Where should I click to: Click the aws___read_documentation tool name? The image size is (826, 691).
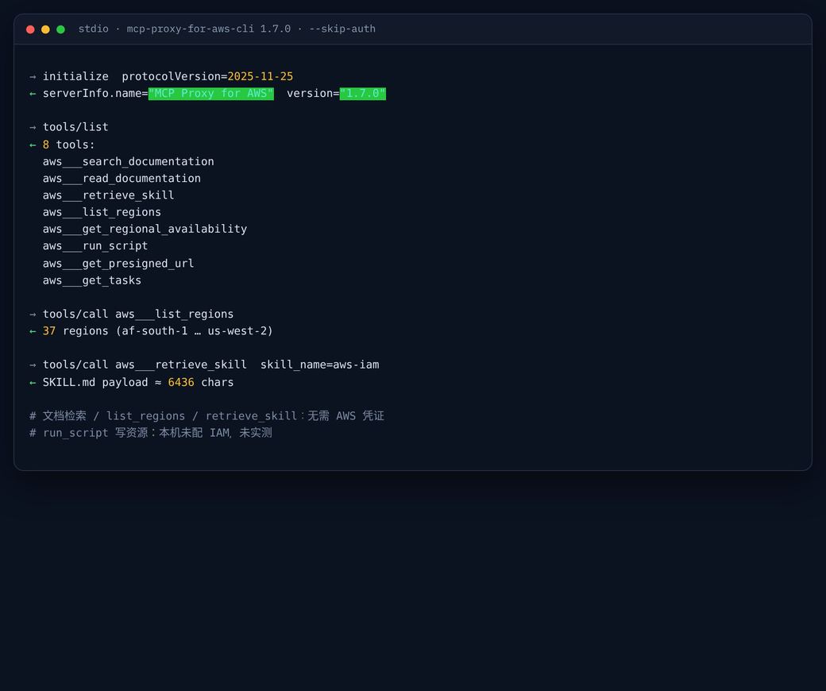coord(122,179)
